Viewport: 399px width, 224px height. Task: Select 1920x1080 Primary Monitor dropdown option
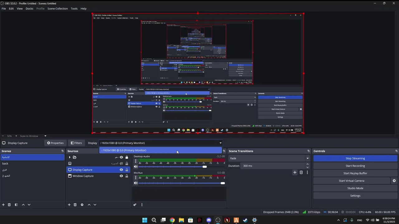coord(161,150)
